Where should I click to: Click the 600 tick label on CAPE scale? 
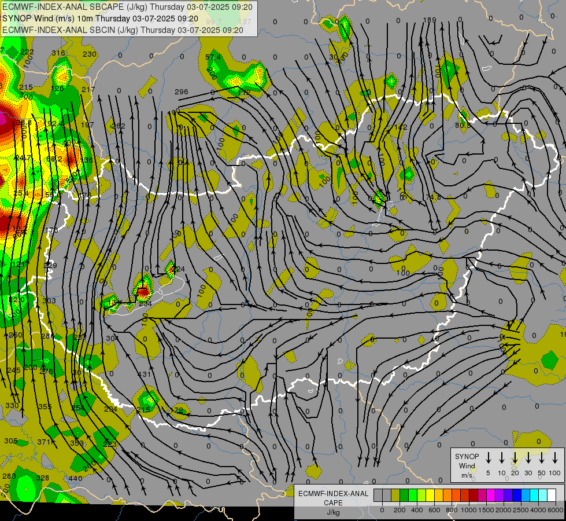click(x=434, y=510)
